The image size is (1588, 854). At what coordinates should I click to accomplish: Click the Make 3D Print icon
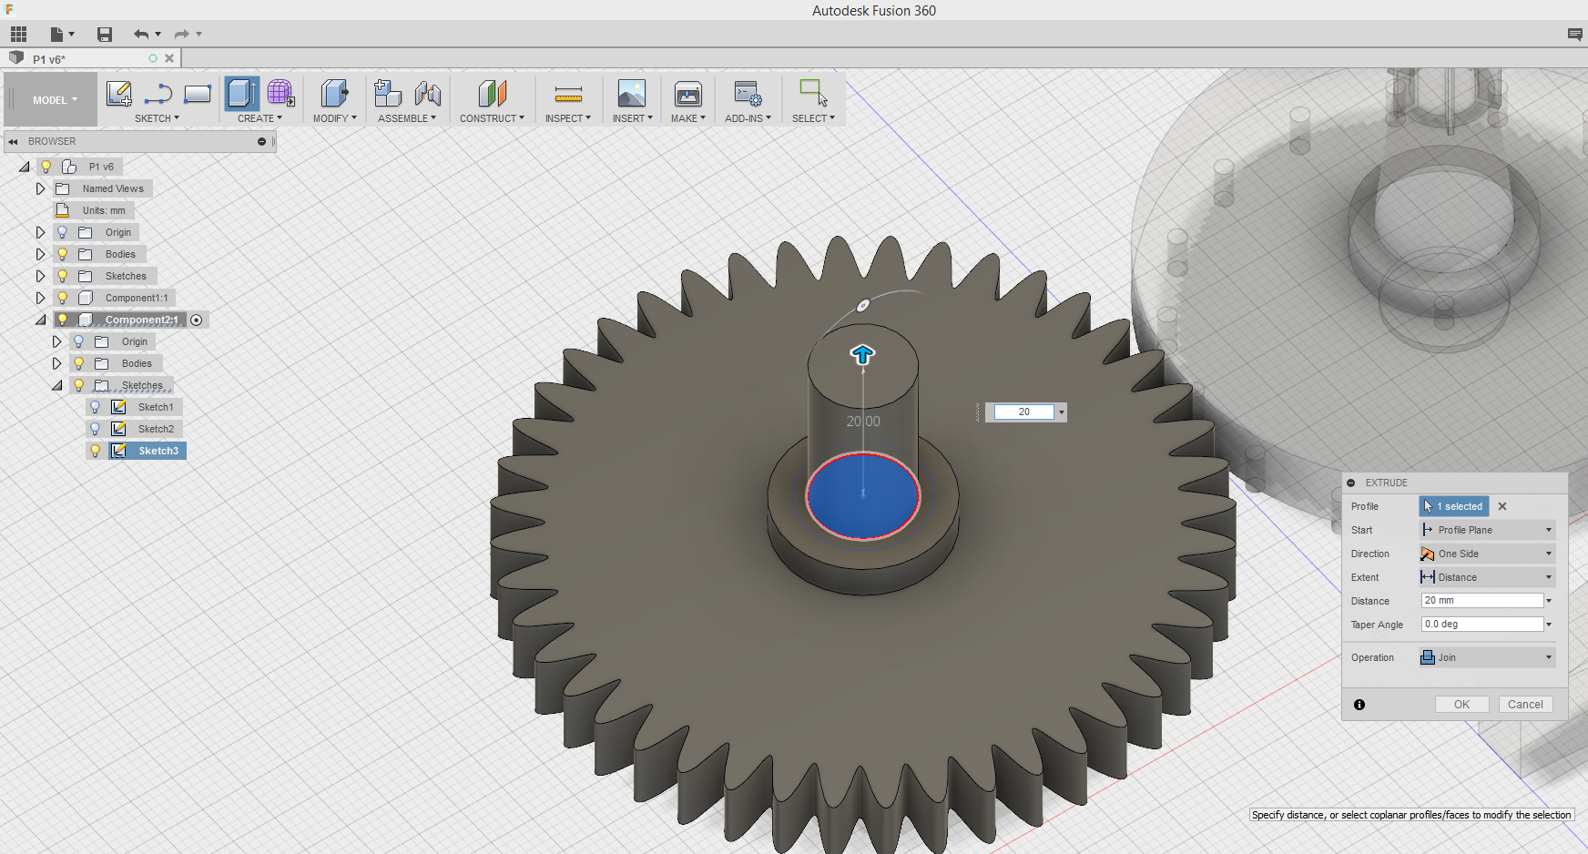coord(688,94)
